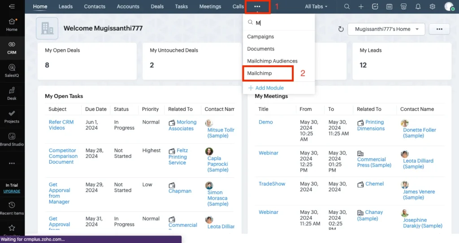The width and height of the screenshot is (459, 243).
Task: Open the Deals tab
Action: coord(157,6)
